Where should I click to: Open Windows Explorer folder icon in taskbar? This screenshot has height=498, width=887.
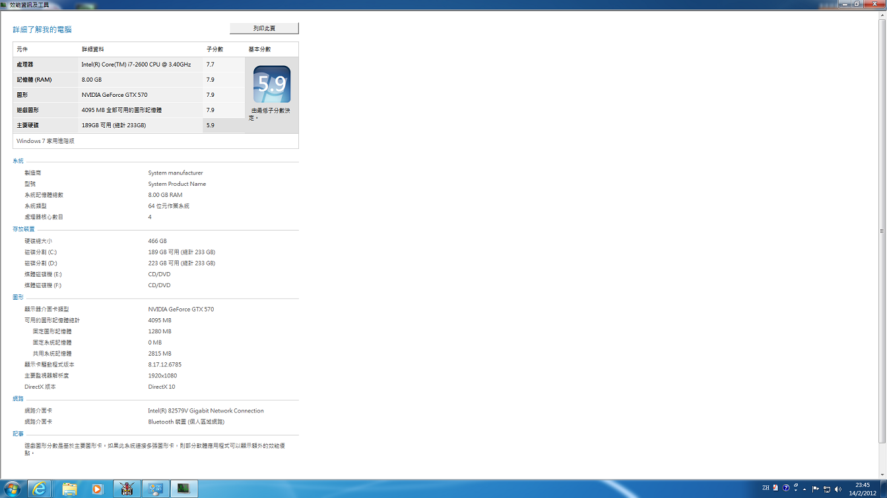click(x=69, y=489)
